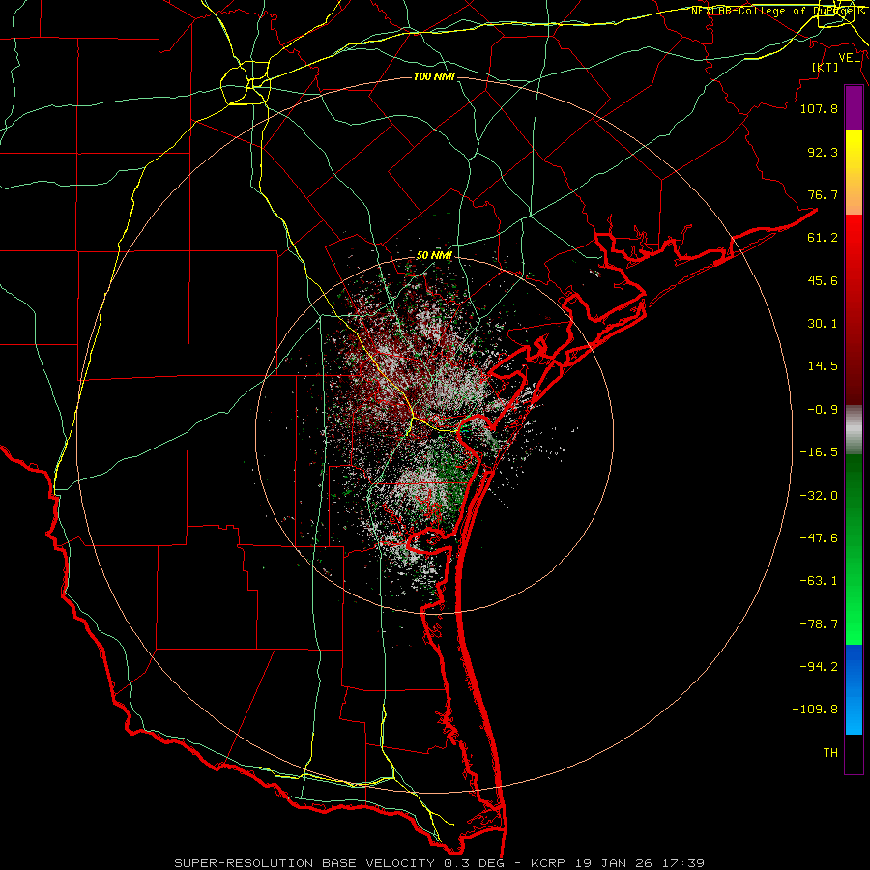Viewport: 870px width, 870px height.
Task: Click the 50 NMI range ring label
Action: pos(434,256)
